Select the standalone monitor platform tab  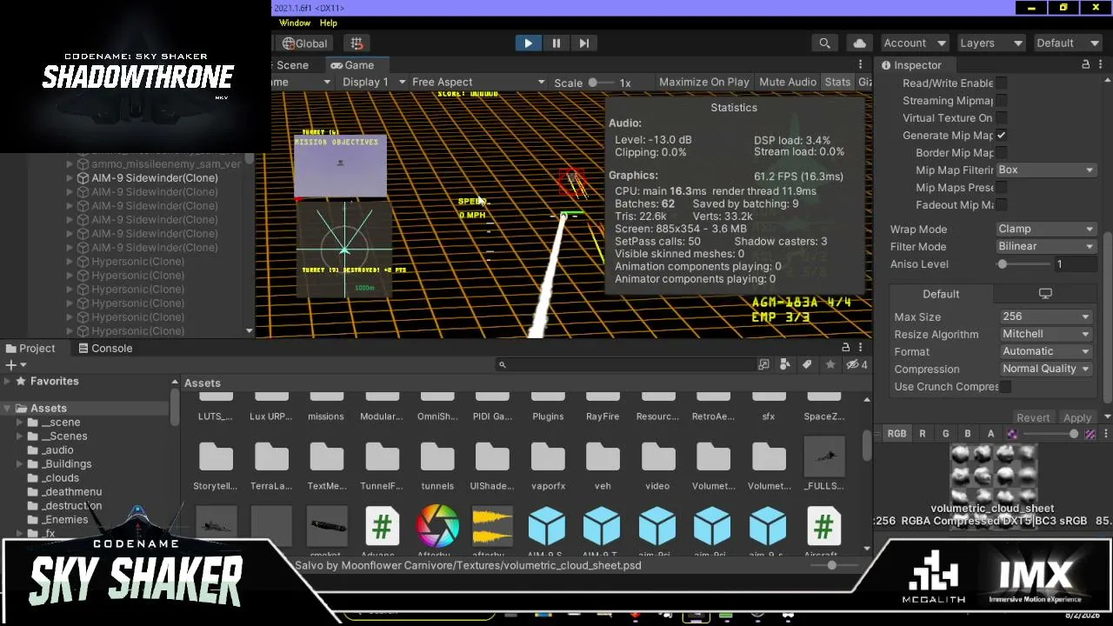[x=1045, y=294]
